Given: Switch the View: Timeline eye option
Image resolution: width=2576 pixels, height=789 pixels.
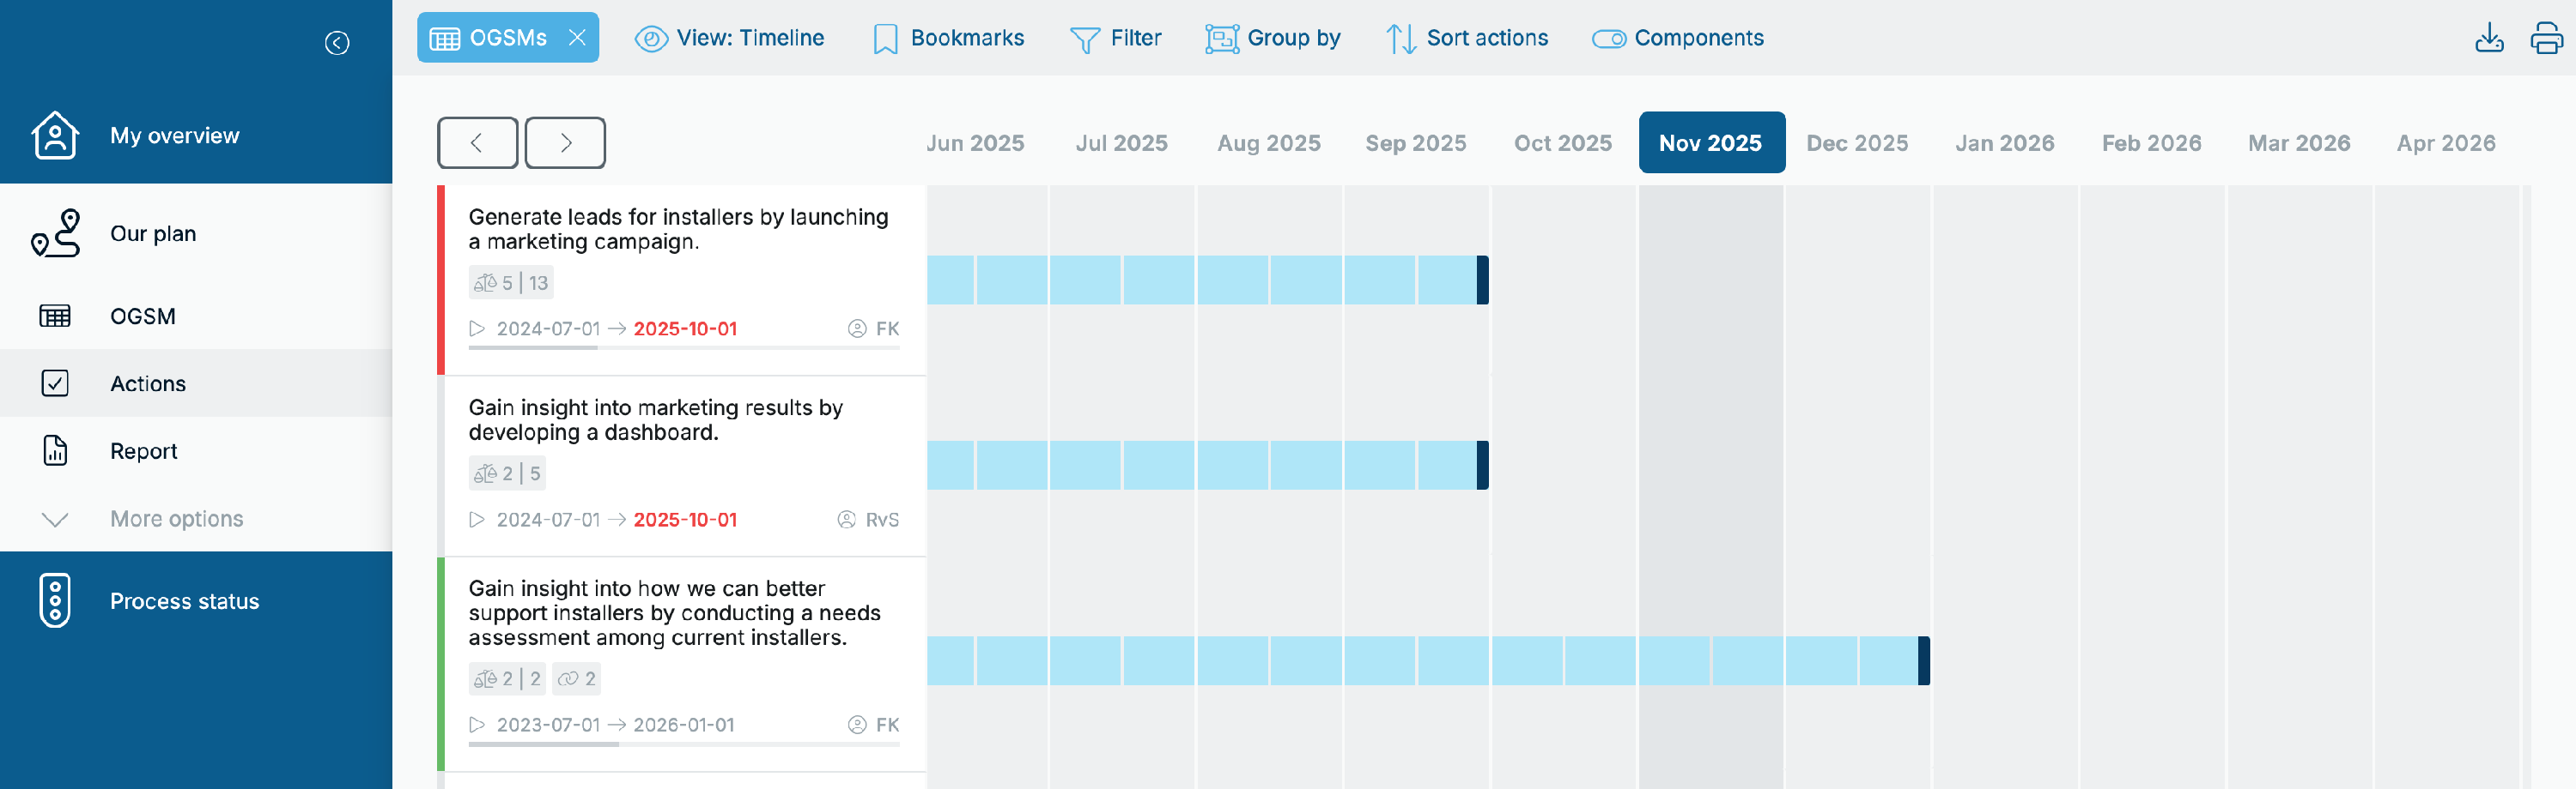Looking at the screenshot, I should click(x=729, y=38).
